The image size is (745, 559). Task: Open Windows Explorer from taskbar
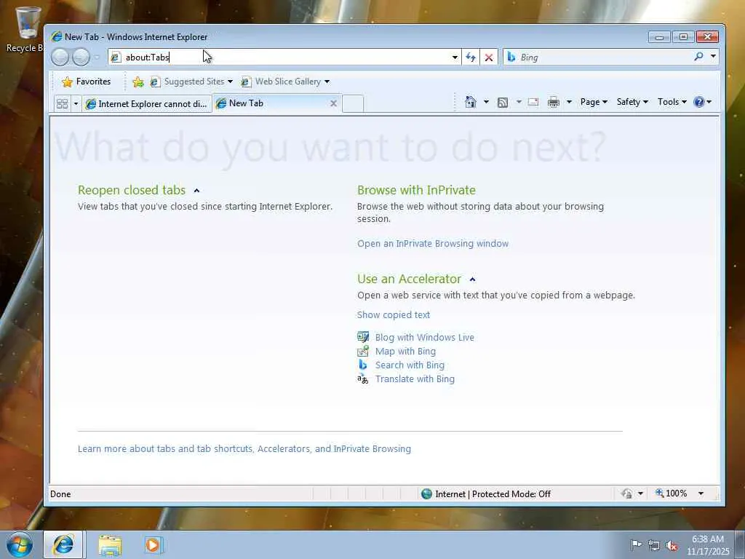pos(111,545)
